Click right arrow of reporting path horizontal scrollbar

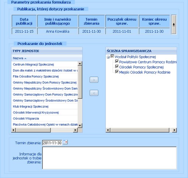tap(174, 130)
